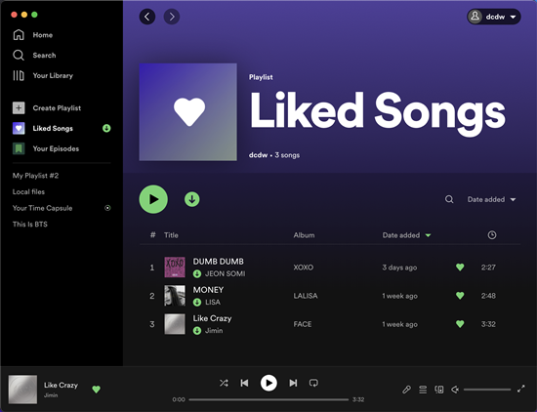
Task: Click the downloaded icon next to JEON SOMI
Action: [197, 273]
